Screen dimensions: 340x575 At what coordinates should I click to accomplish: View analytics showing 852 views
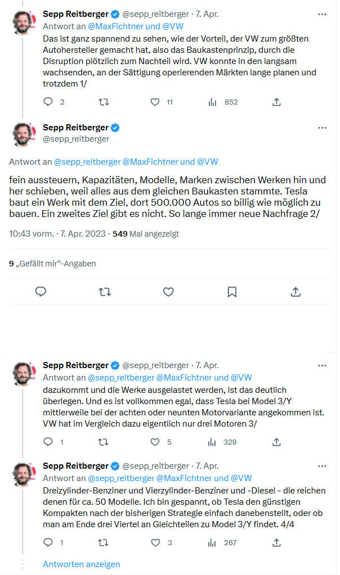[x=213, y=102]
